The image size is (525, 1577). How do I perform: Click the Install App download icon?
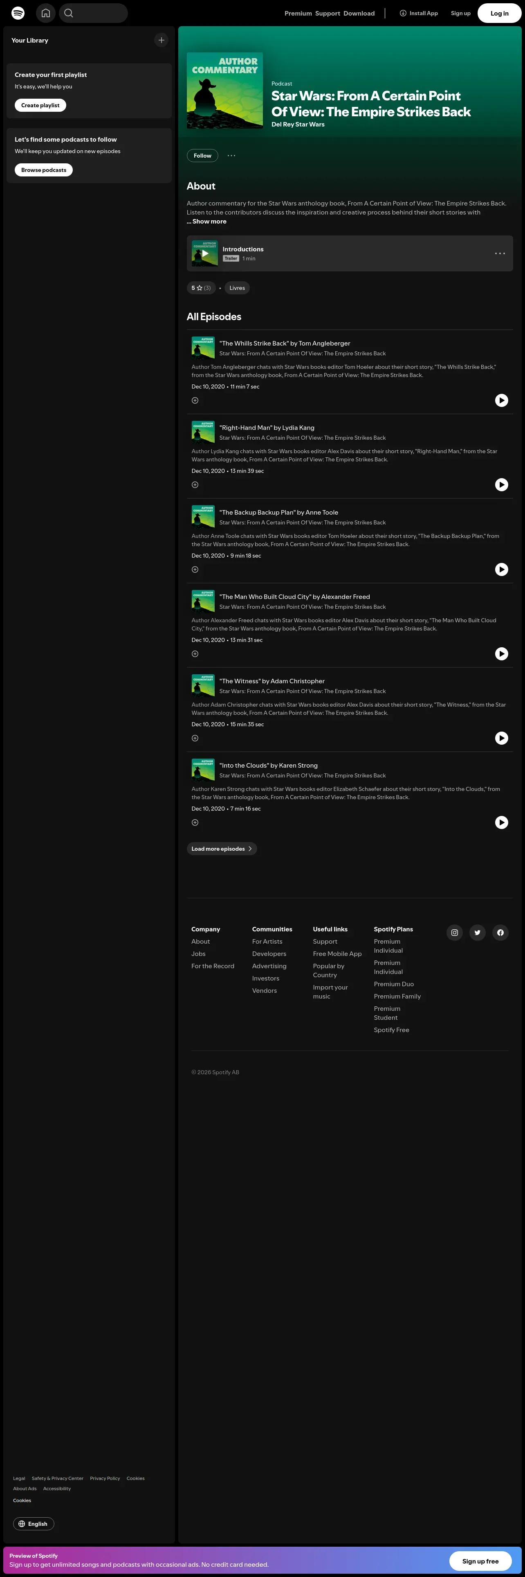[x=403, y=13]
